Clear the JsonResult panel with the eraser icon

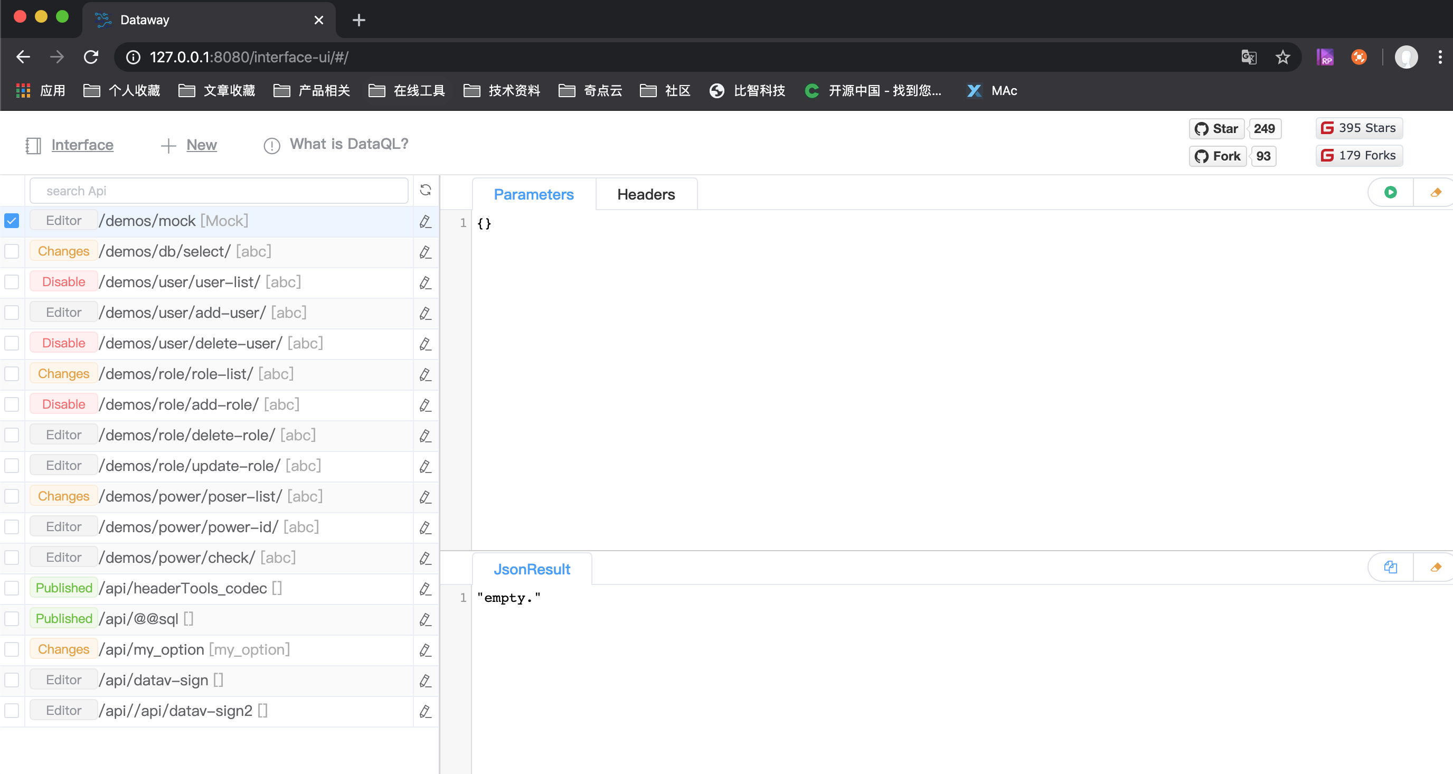coord(1436,567)
